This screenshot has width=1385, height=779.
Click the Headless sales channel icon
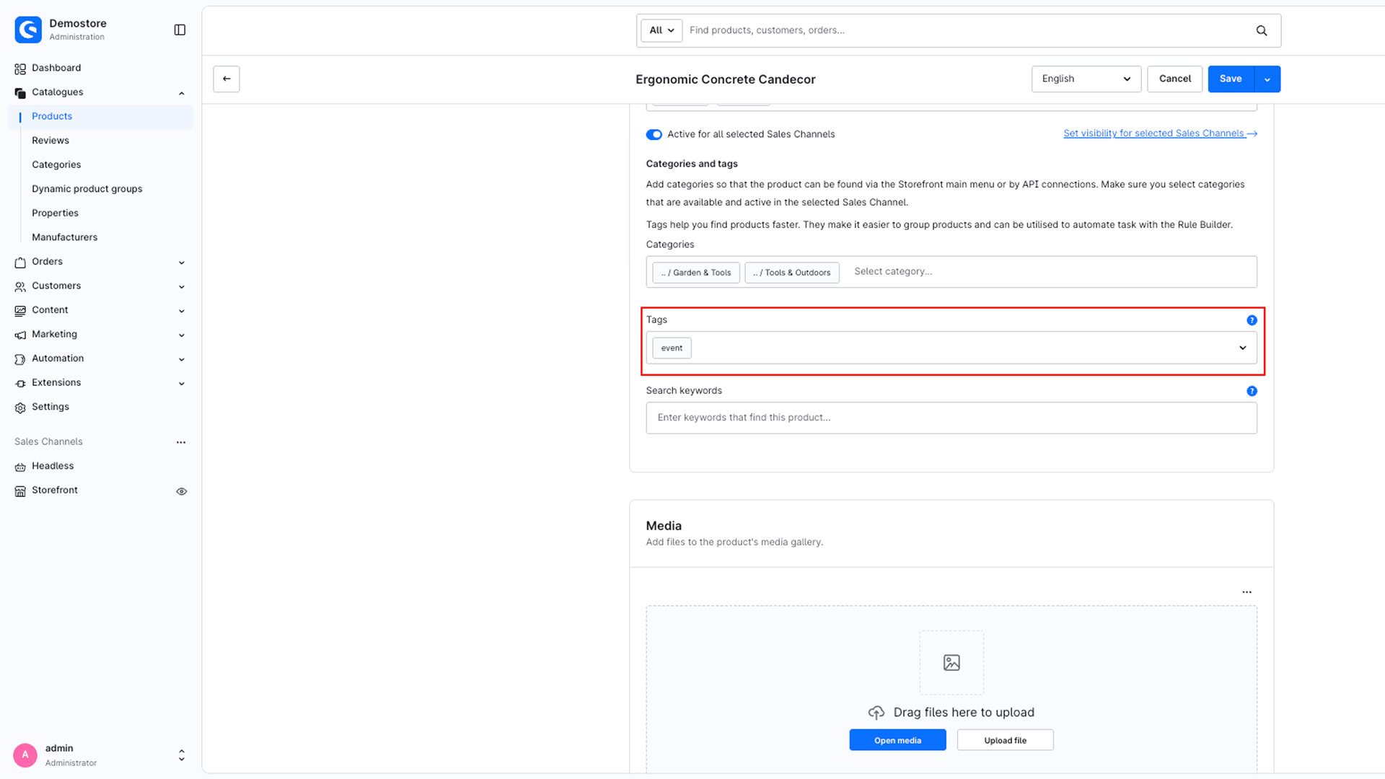20,467
